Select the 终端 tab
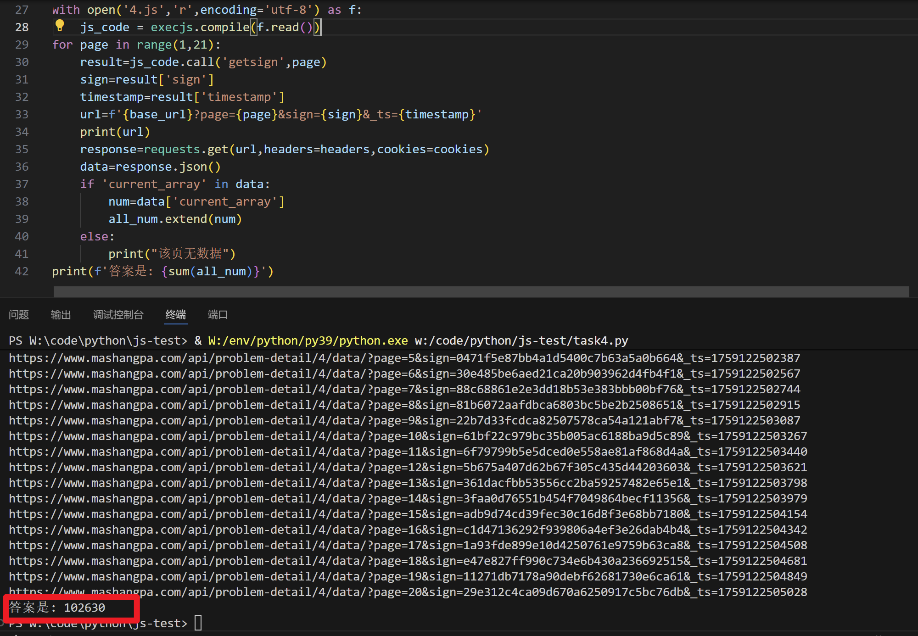 (x=176, y=315)
